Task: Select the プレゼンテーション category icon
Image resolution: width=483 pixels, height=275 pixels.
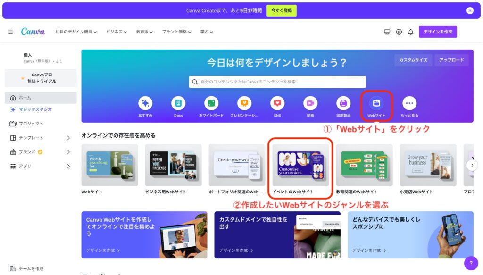Action: [x=244, y=103]
